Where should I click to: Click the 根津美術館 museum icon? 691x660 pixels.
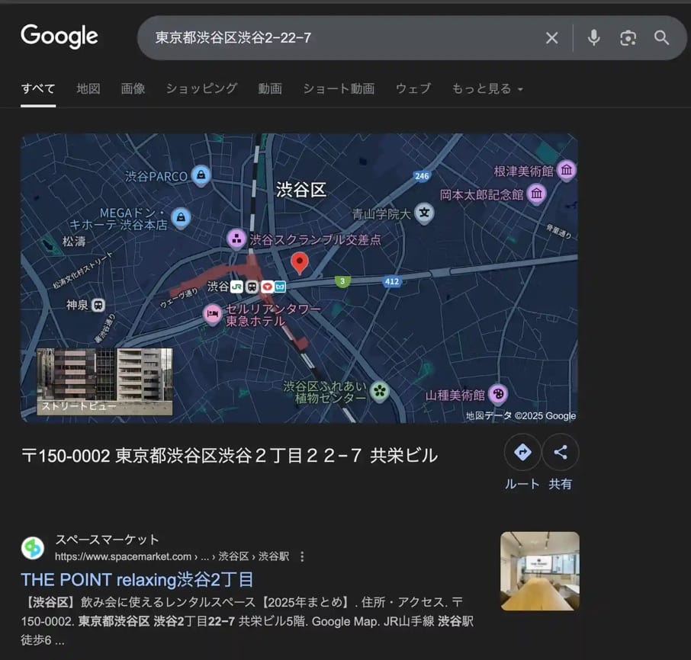pos(566,171)
